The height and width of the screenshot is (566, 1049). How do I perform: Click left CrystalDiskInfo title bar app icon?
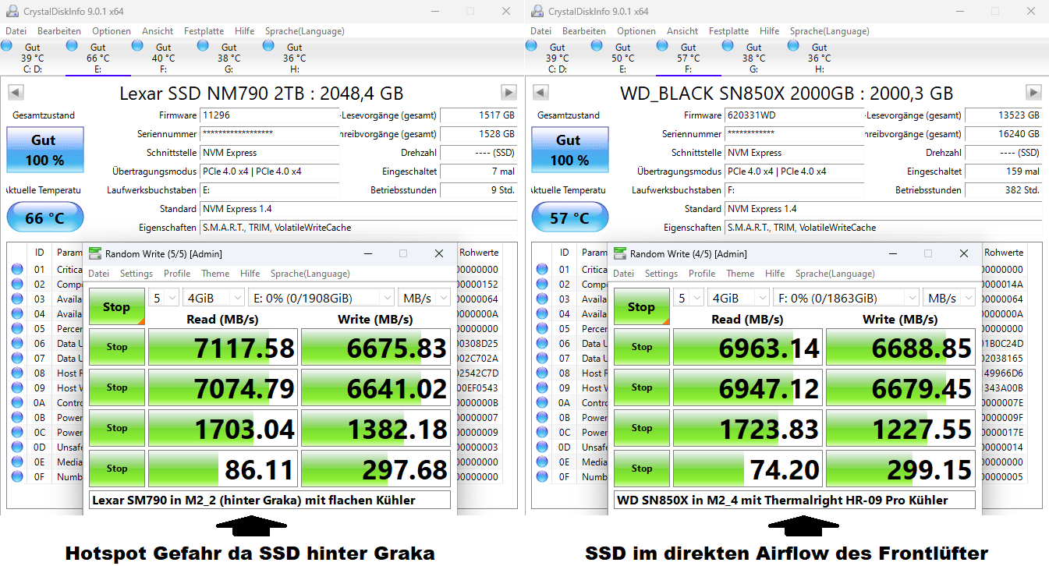click(11, 12)
